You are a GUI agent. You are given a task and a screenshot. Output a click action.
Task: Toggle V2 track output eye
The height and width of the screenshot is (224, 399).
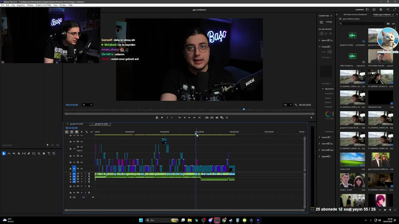[x=82, y=162]
